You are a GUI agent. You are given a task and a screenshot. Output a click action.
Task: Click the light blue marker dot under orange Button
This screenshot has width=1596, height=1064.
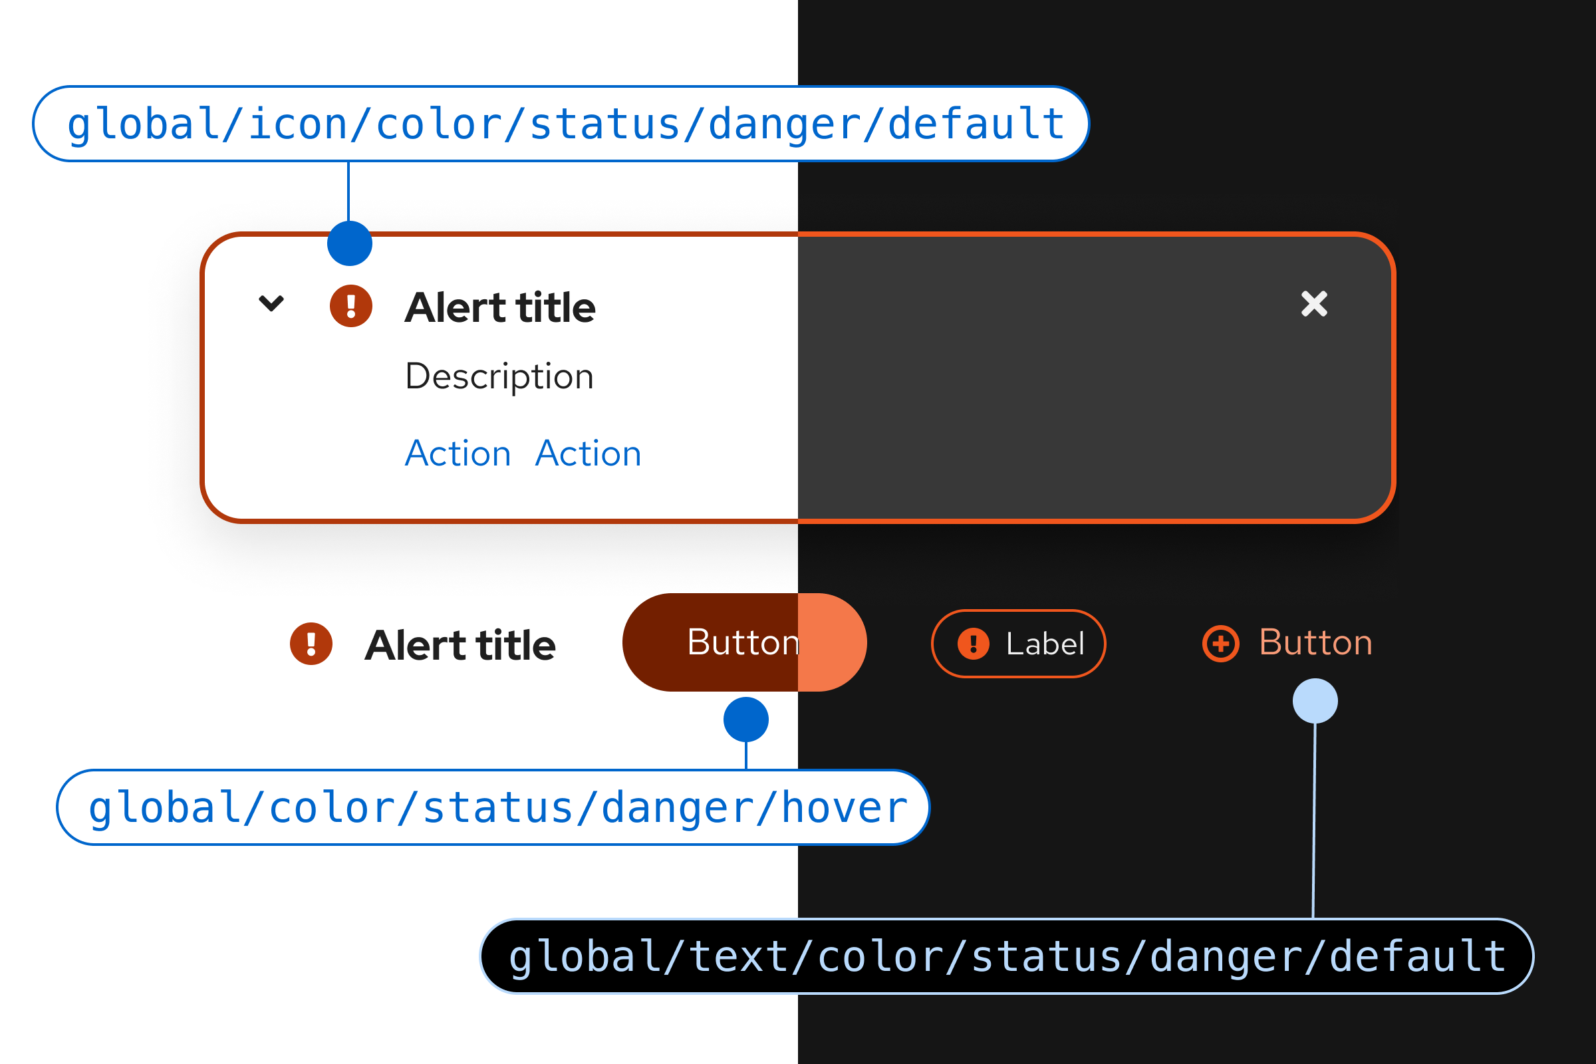[x=1315, y=701]
